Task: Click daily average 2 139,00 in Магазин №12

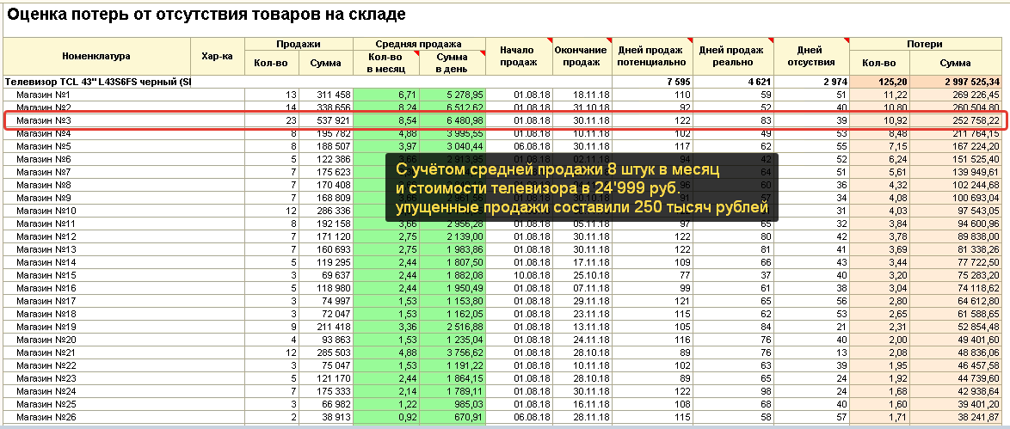Action: tap(463, 236)
